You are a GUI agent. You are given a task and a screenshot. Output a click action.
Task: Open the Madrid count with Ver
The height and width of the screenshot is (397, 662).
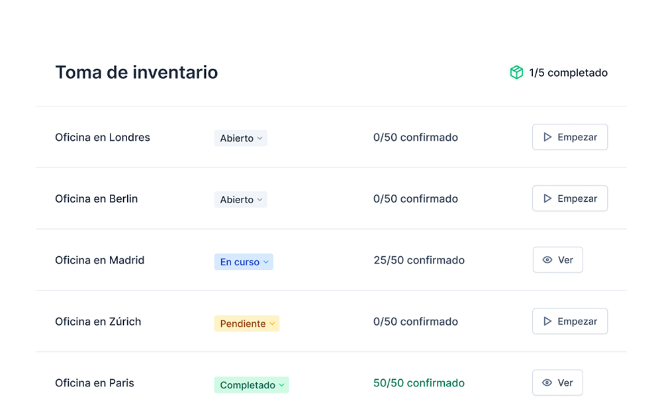pos(557,259)
